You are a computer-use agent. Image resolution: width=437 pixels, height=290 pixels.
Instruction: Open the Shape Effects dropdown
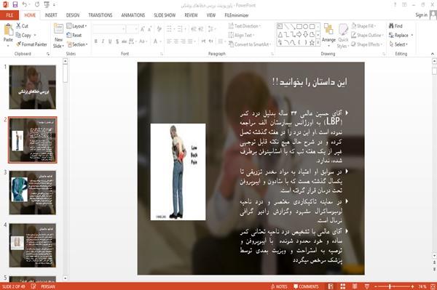coord(367,44)
